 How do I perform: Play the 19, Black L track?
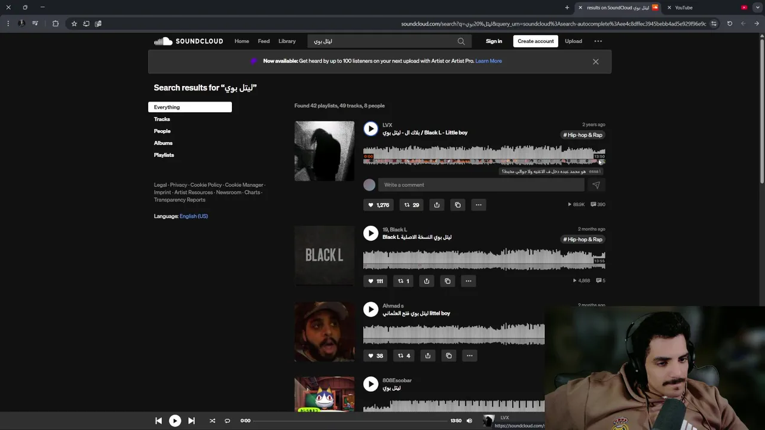[371, 233]
